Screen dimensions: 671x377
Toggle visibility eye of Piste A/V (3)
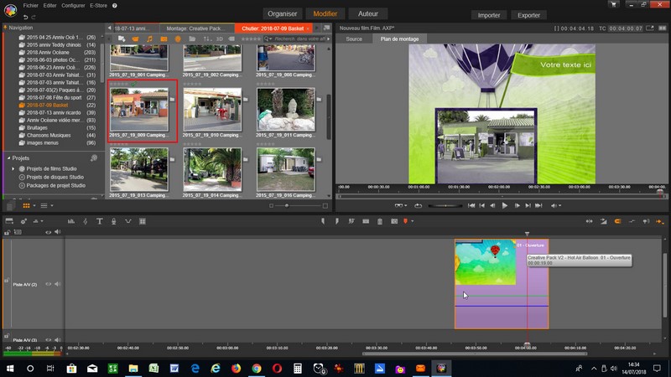(49, 340)
